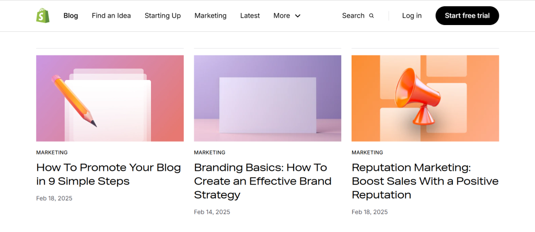The width and height of the screenshot is (535, 232).
Task: Open Marketing in the top navigation
Action: pos(210,16)
